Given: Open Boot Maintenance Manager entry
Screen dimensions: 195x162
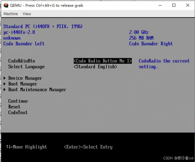Looking at the screenshot, I should click(x=37, y=90).
